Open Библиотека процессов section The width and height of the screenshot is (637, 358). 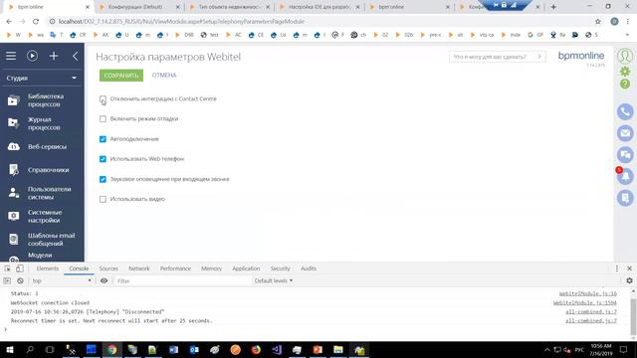[42, 100]
